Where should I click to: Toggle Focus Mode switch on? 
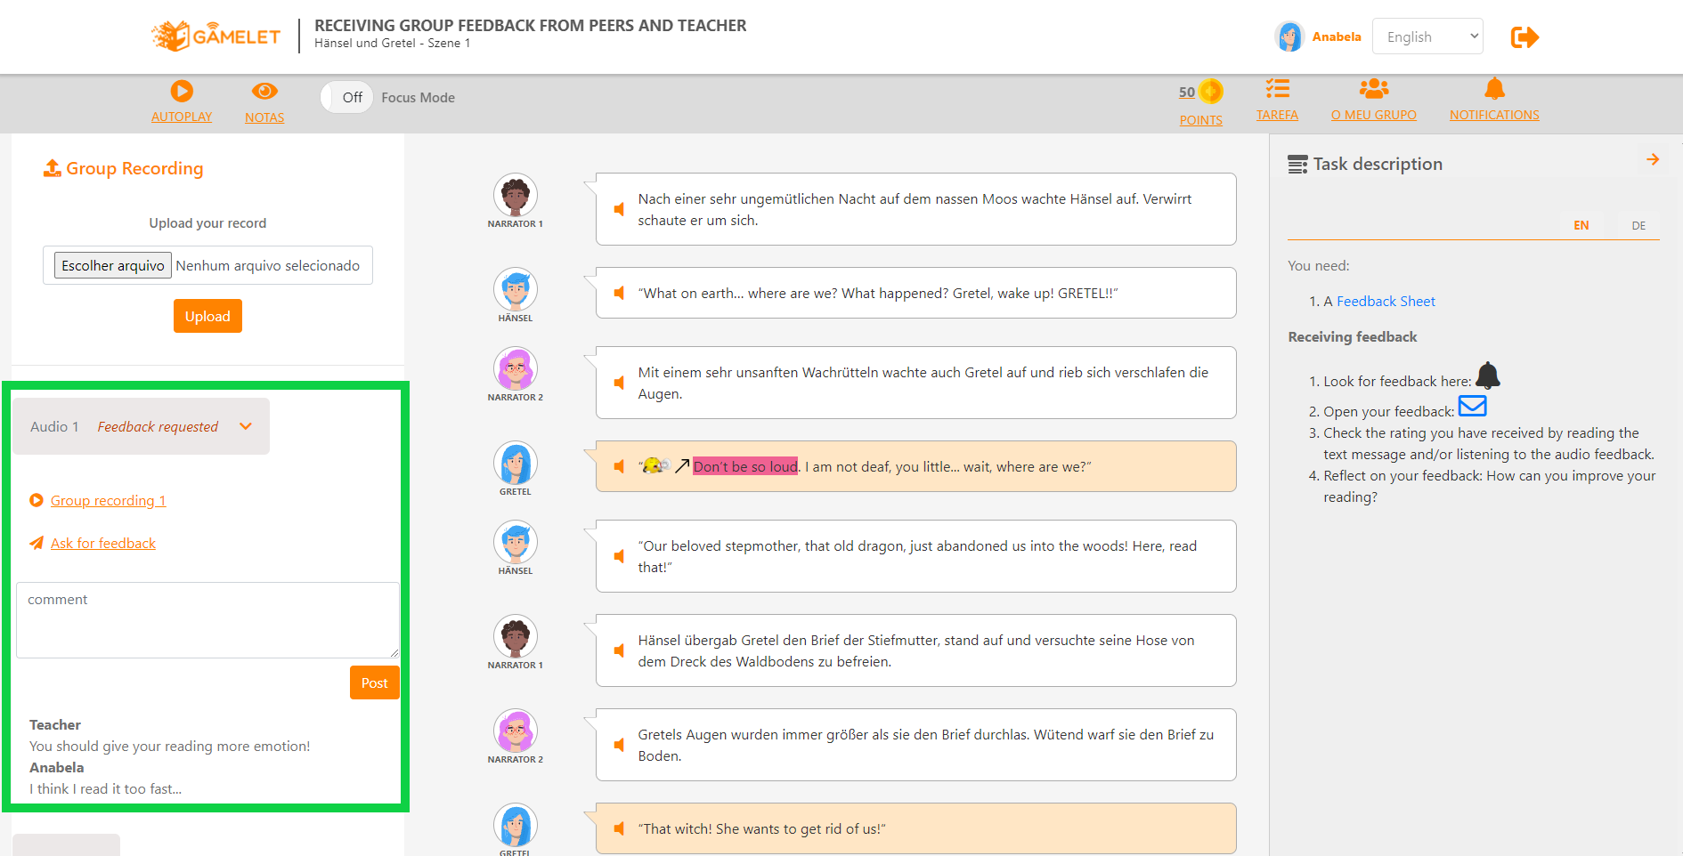347,98
